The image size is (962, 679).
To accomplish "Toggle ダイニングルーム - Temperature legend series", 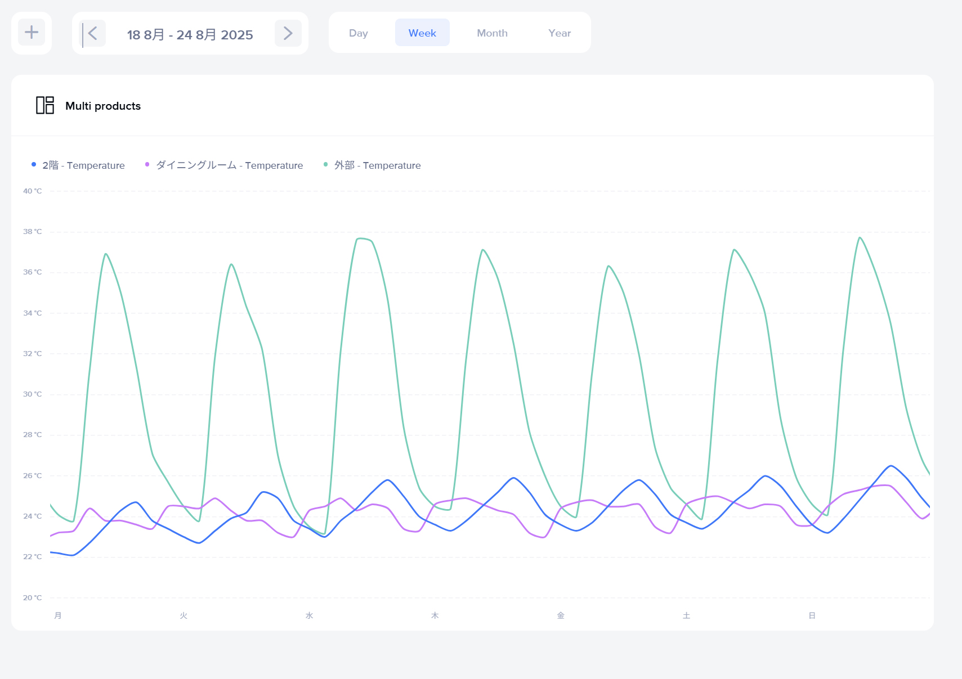I will [x=229, y=165].
